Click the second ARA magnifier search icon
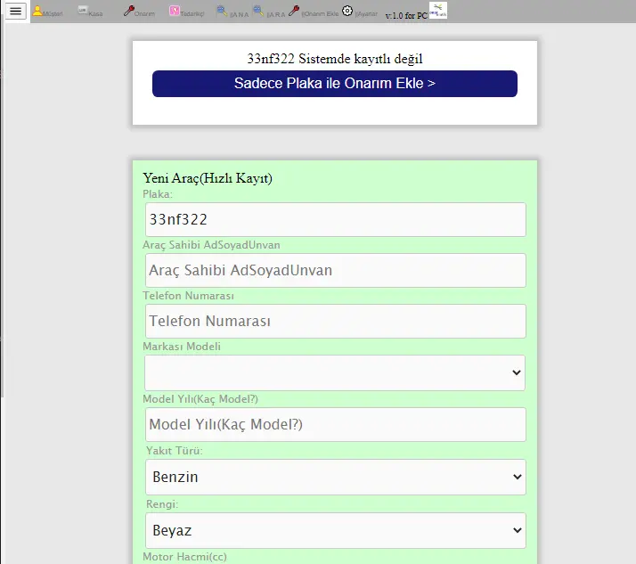The height and width of the screenshot is (564, 636). [257, 12]
